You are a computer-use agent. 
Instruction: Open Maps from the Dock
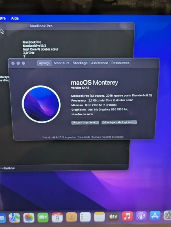point(14,217)
